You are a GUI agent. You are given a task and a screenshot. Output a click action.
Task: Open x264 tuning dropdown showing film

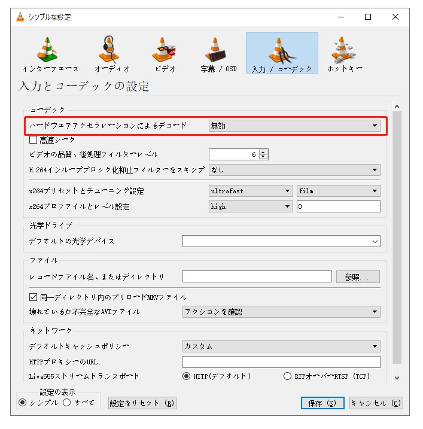click(339, 191)
